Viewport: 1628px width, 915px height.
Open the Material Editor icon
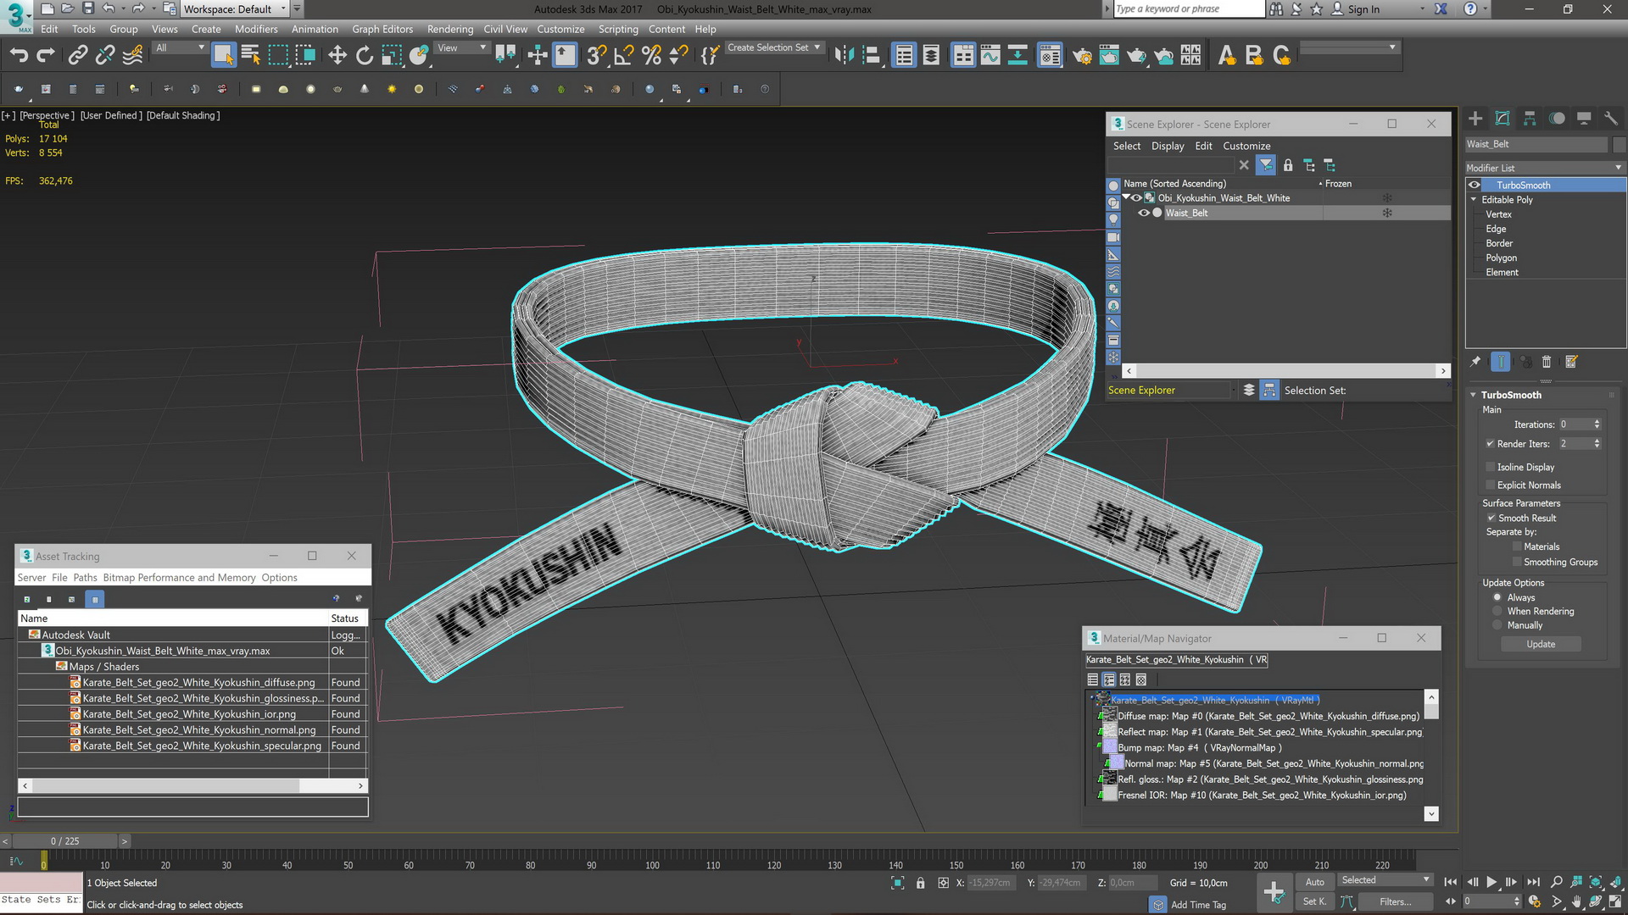tap(1050, 56)
